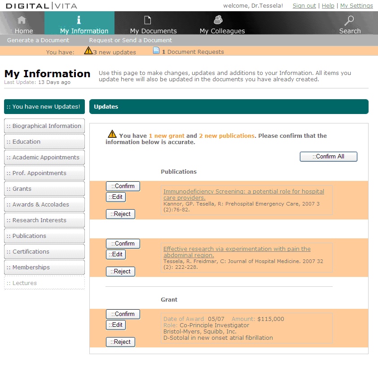Open My Settings link
Image resolution: width=378 pixels, height=373 pixels.
pyautogui.click(x=356, y=5)
